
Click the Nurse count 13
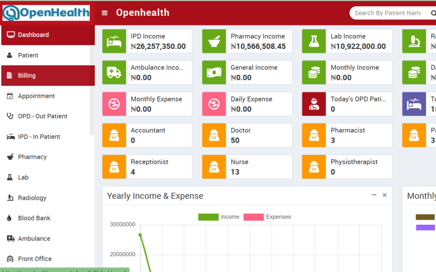coord(235,172)
